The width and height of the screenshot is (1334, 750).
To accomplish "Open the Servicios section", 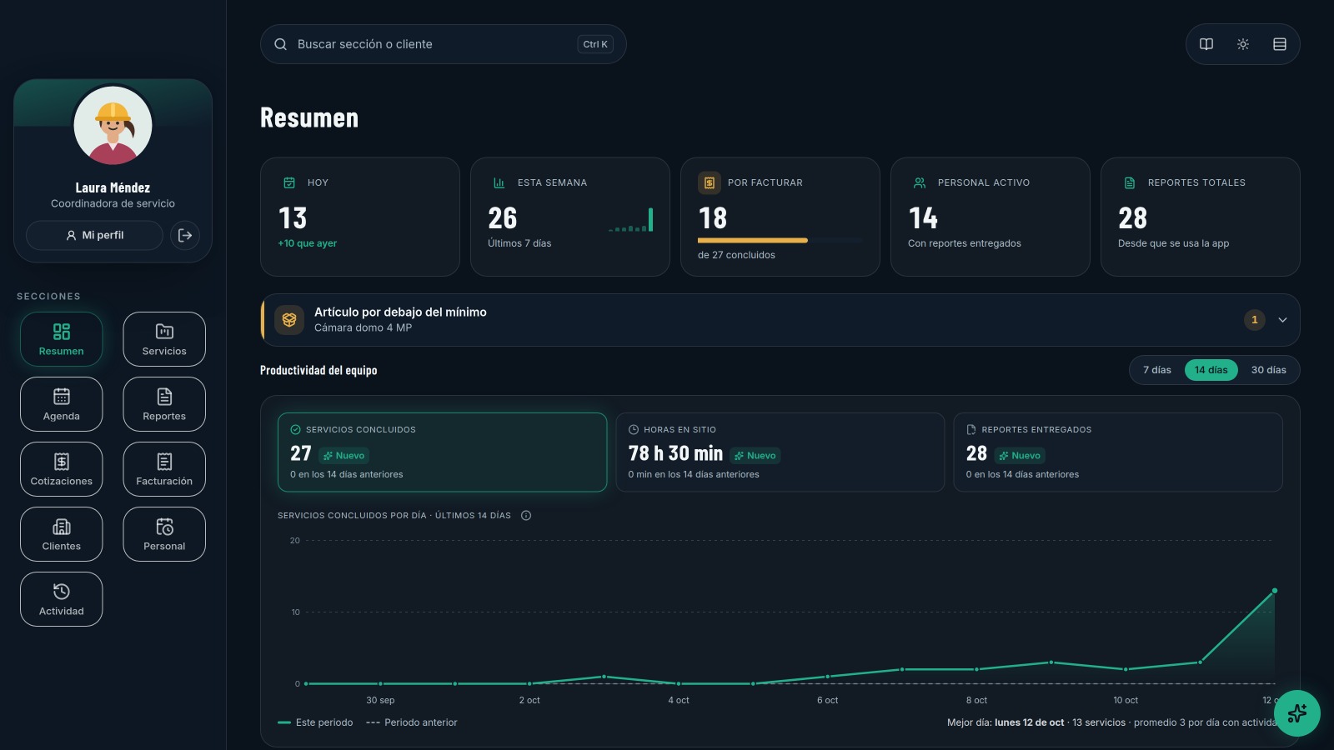I will (164, 339).
